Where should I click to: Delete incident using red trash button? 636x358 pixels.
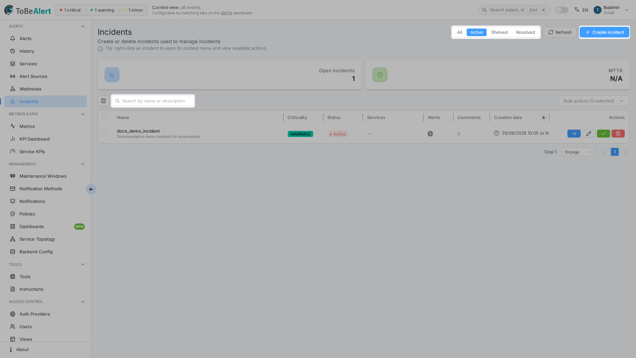pyautogui.click(x=618, y=134)
